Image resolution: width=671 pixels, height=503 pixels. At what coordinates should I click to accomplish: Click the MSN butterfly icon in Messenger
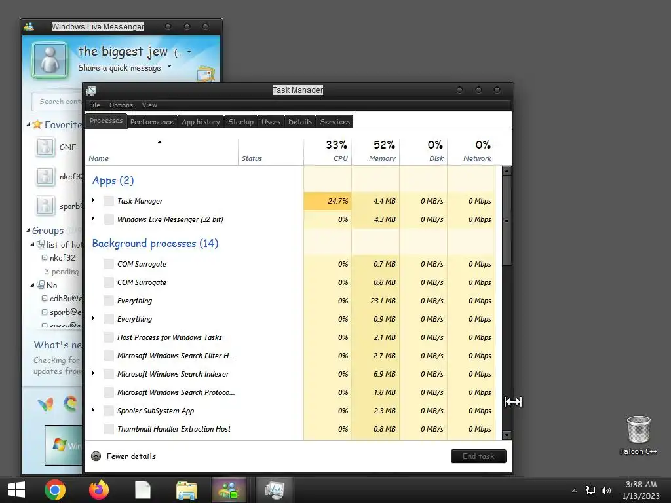click(x=45, y=403)
